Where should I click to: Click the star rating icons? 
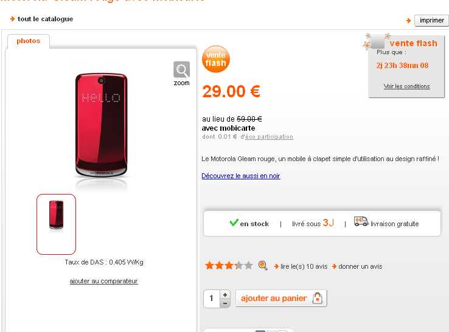click(x=229, y=266)
